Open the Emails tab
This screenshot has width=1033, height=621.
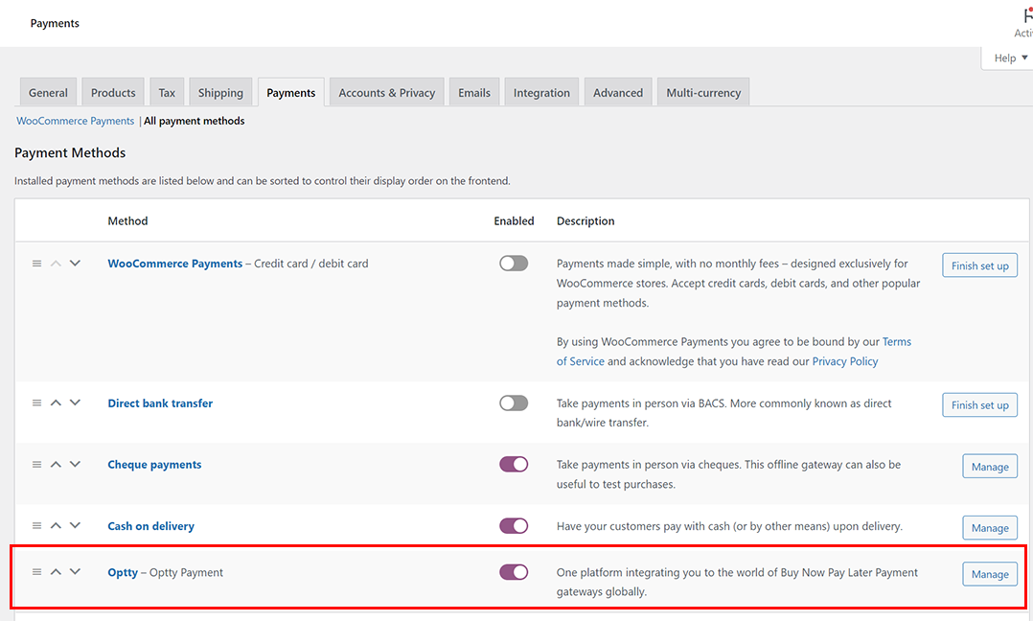pyautogui.click(x=474, y=93)
